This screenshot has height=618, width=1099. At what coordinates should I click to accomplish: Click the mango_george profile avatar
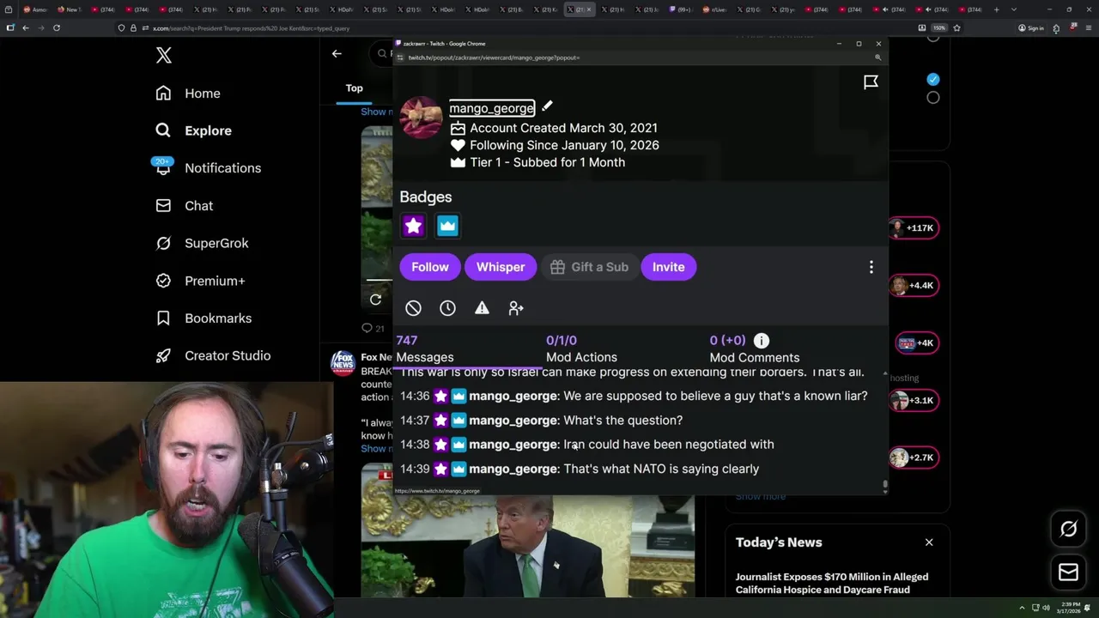[421, 118]
